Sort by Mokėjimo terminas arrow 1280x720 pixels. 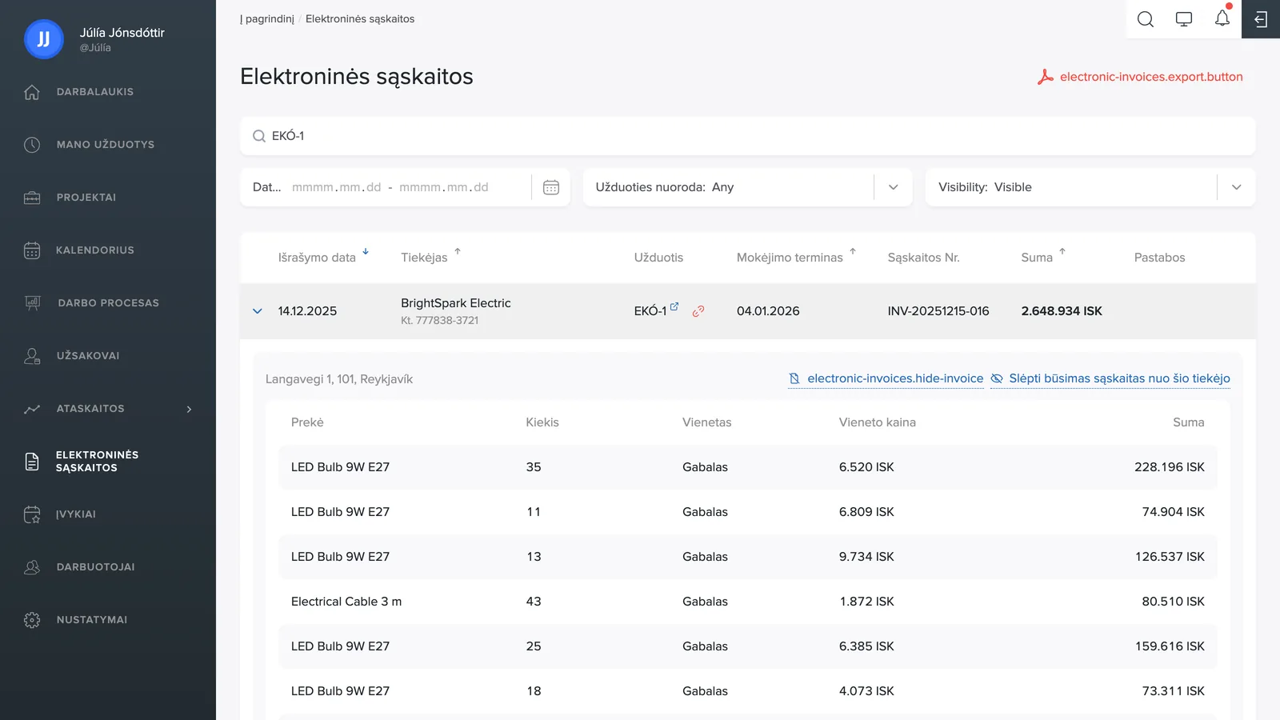tap(853, 252)
